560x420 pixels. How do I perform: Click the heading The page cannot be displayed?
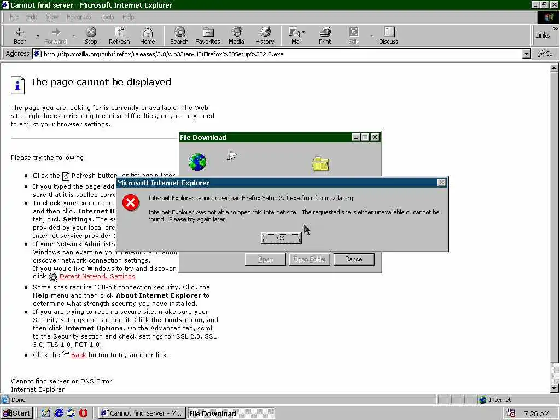click(x=101, y=82)
